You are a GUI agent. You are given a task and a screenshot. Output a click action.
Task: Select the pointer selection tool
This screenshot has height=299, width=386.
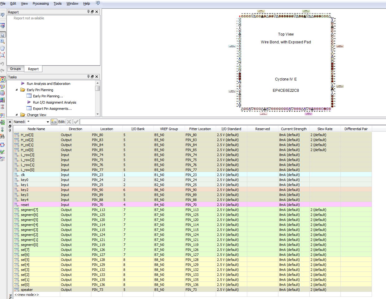click(x=2, y=35)
